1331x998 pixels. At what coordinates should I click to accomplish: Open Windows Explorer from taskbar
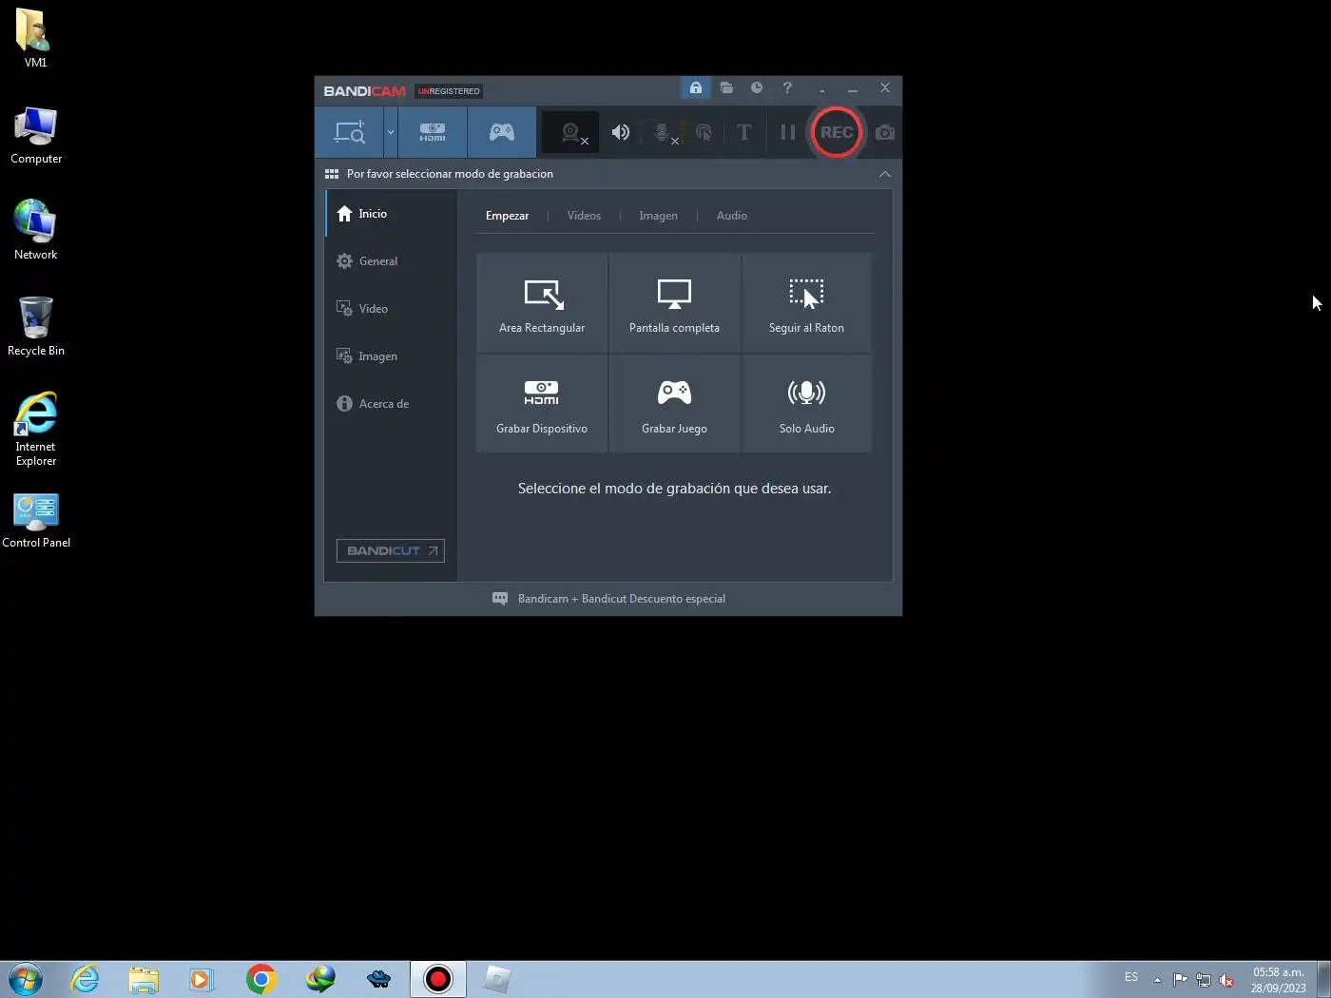point(144,979)
